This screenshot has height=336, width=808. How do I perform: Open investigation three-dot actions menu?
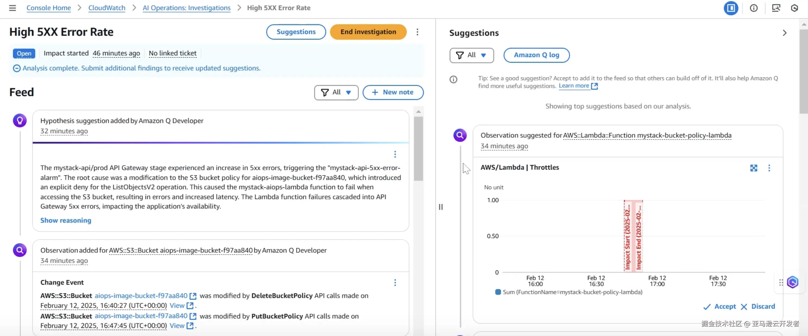tap(417, 32)
